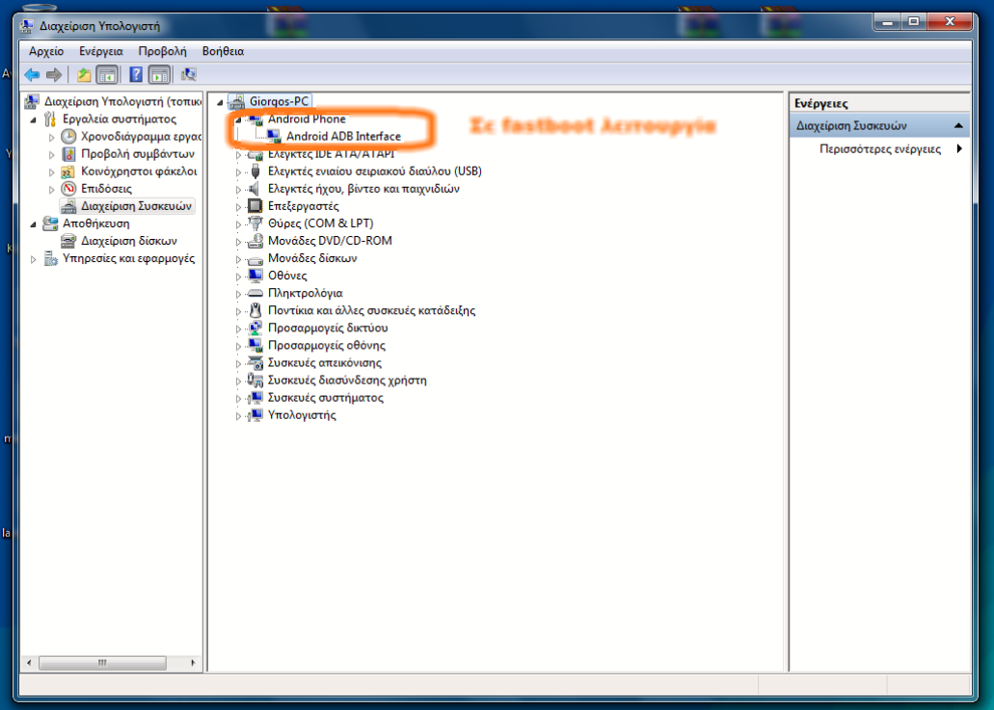Expand the Προσαρμογείς δικτύου arrow
The image size is (994, 710).
[x=238, y=329]
